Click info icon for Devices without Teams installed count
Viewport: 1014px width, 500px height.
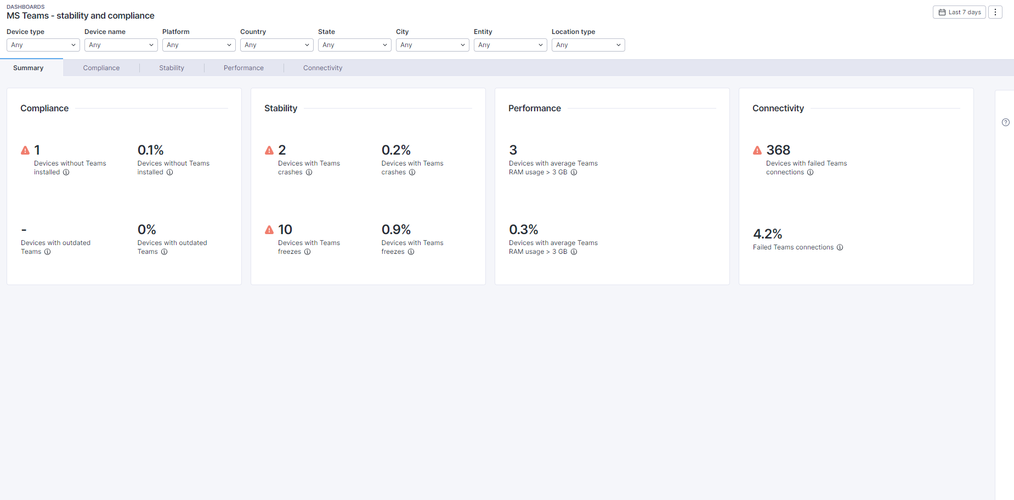pyautogui.click(x=66, y=172)
